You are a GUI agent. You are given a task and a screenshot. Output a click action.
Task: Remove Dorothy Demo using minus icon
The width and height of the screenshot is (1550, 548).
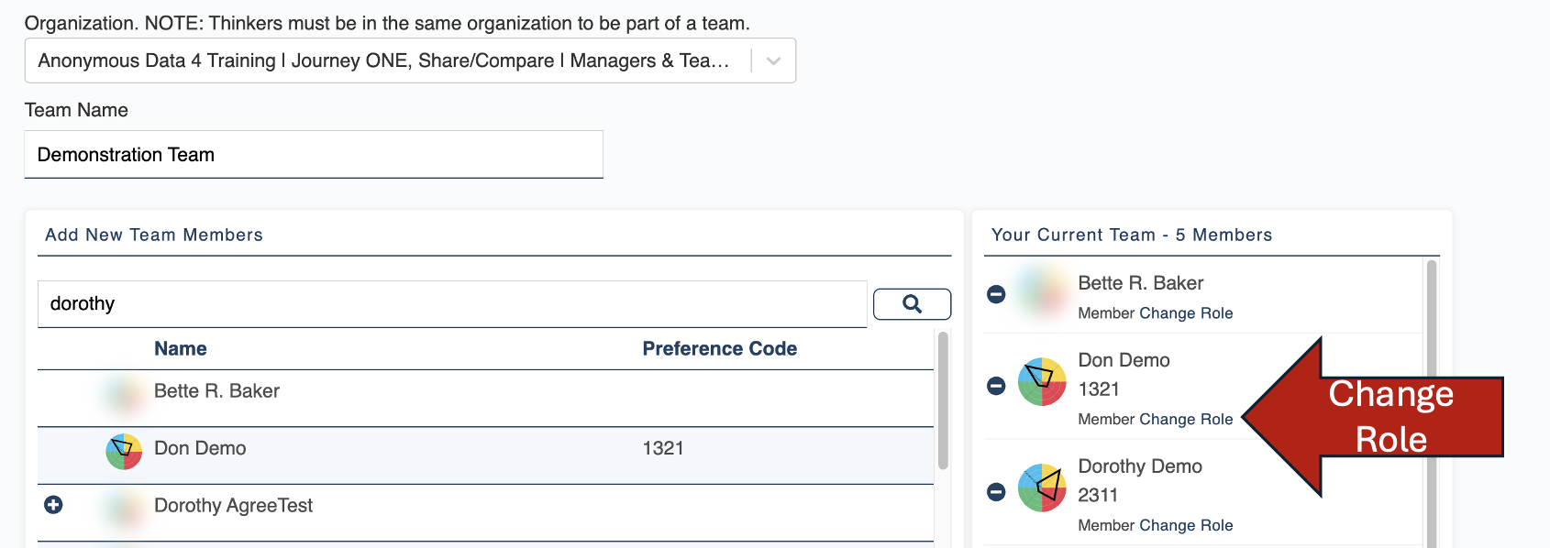(x=996, y=492)
